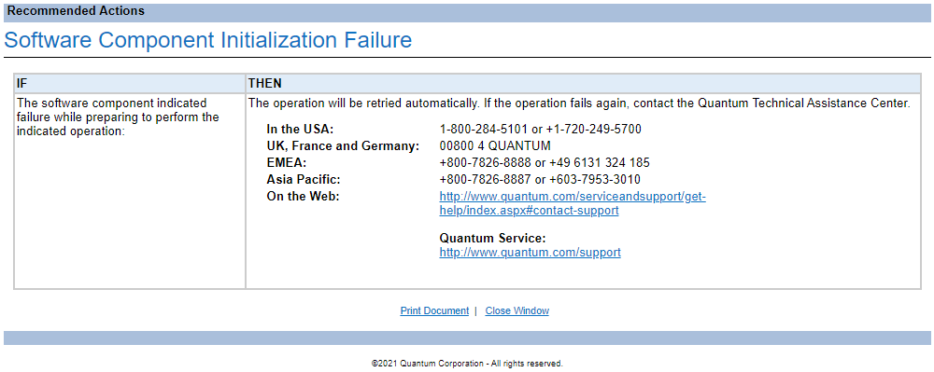This screenshot has width=934, height=372.
Task: Open the quantum.com get-help contact-support link
Action: tap(573, 203)
